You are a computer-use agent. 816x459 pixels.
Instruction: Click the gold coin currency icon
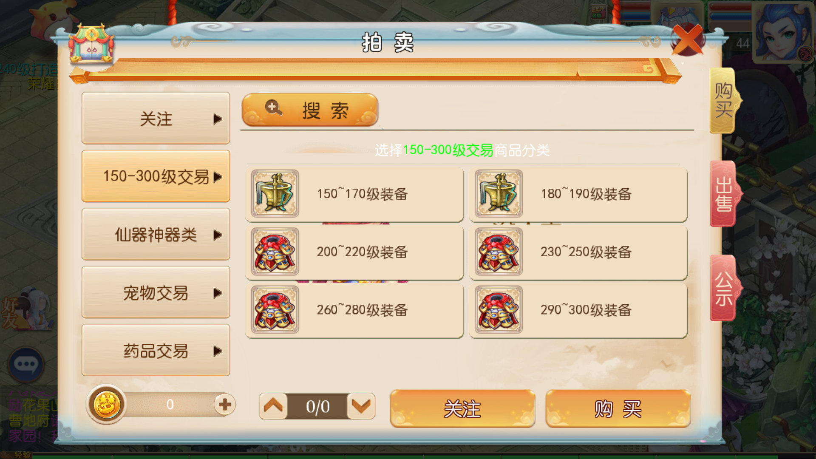coord(106,404)
